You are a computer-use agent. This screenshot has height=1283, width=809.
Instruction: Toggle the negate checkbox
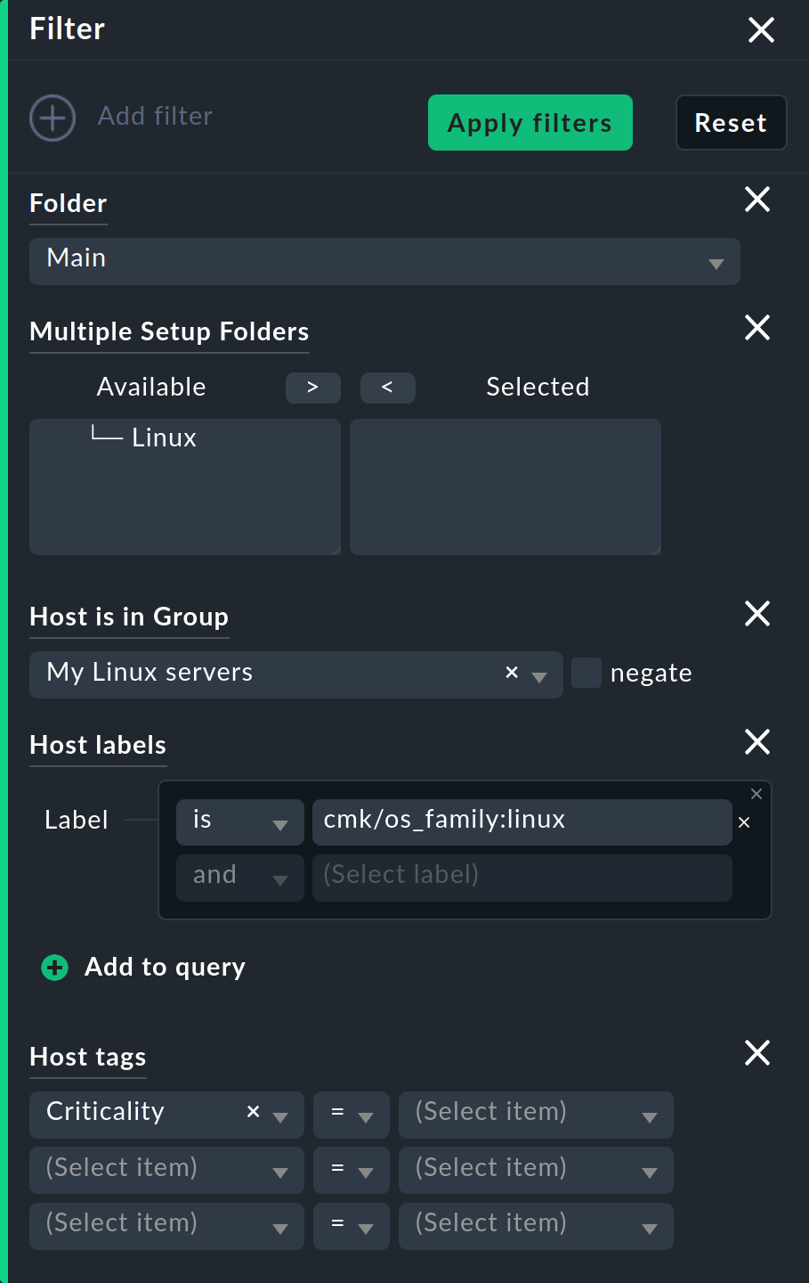587,673
